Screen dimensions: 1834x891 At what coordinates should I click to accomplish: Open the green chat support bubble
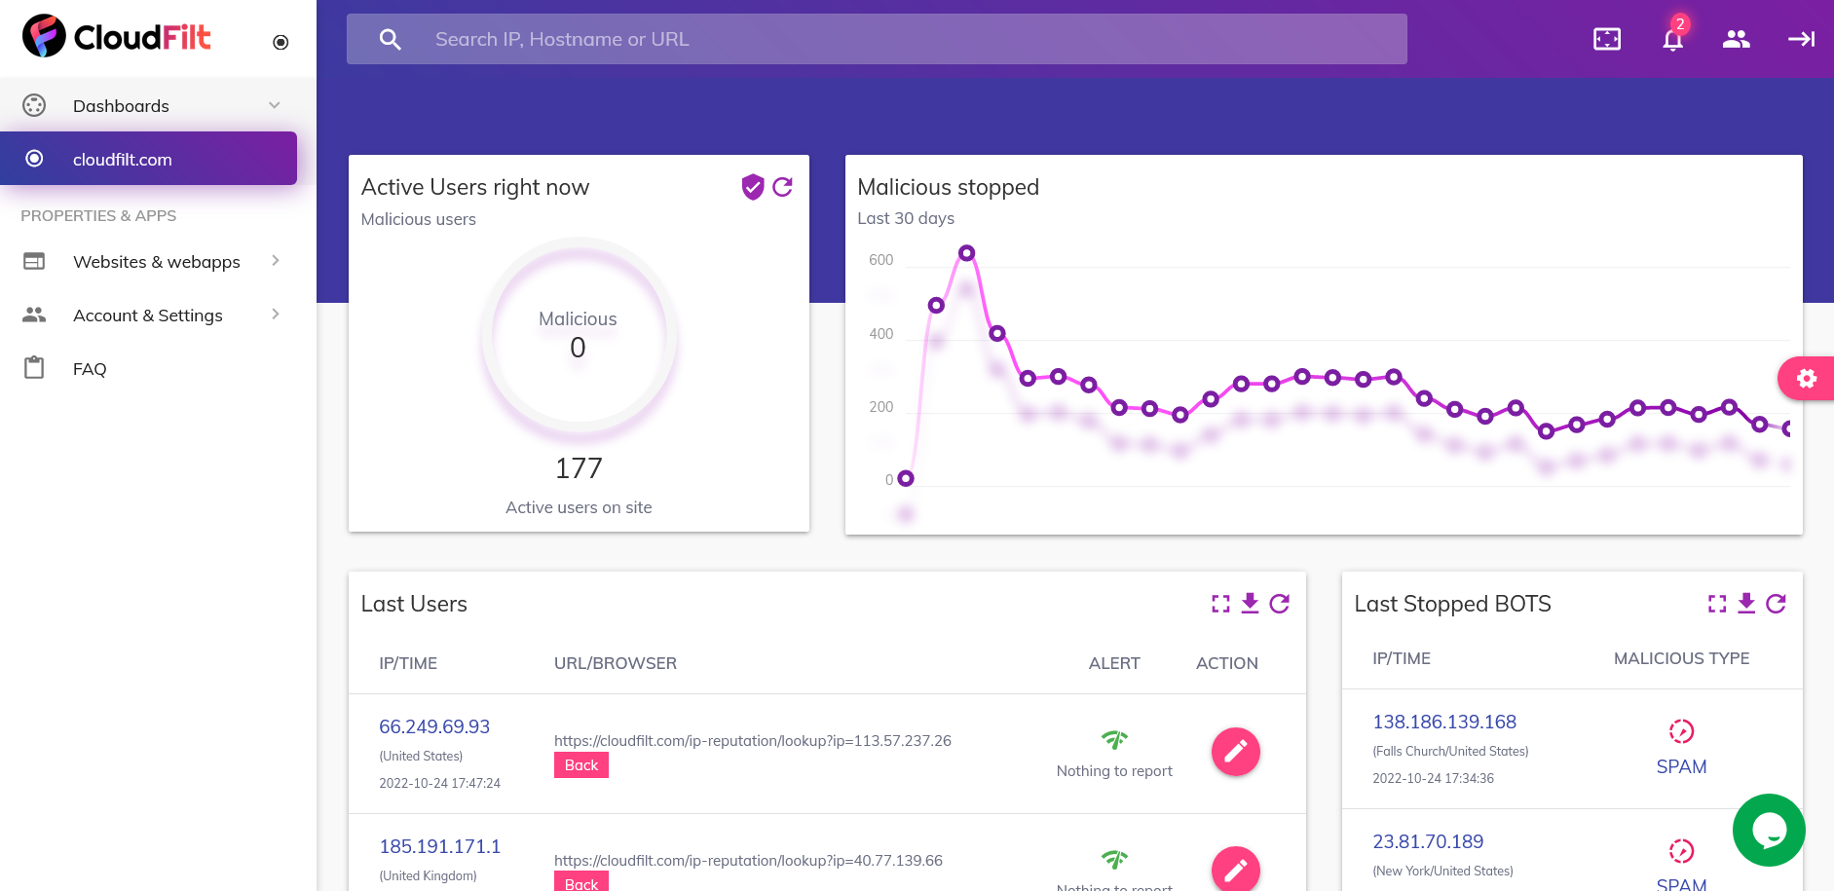point(1769,830)
